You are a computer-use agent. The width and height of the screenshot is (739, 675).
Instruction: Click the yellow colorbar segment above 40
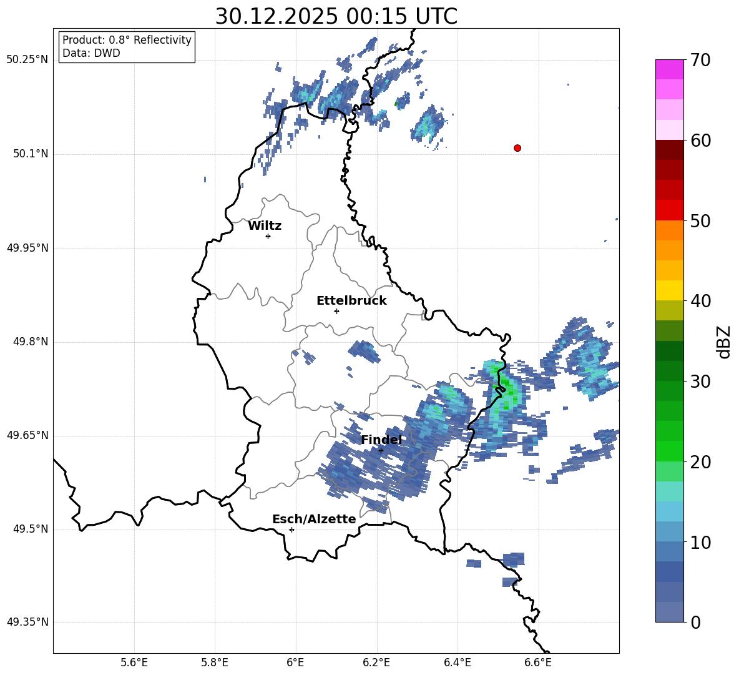click(x=669, y=290)
